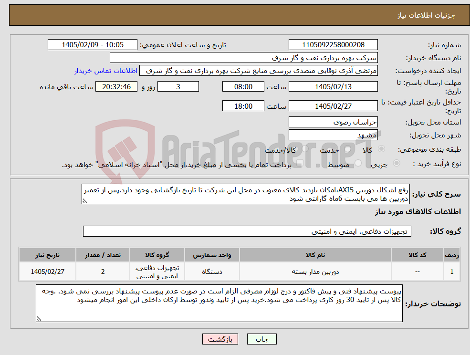Viewport: 470px width, 355px height.
Task: Click the response deadline date 1405/02/13
Action: 333,87
